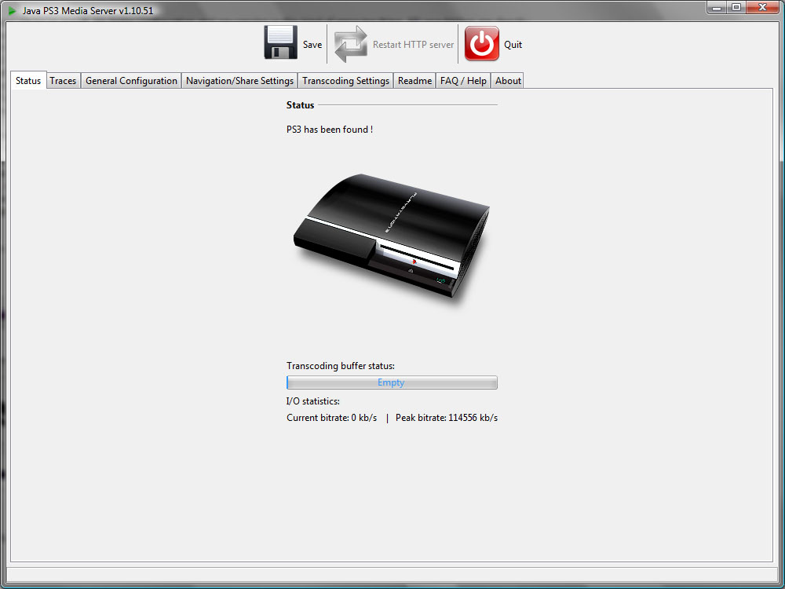Click the 'Peak bitrate: 114556 kb/s' text
Screen dimensions: 785x589
click(x=447, y=418)
